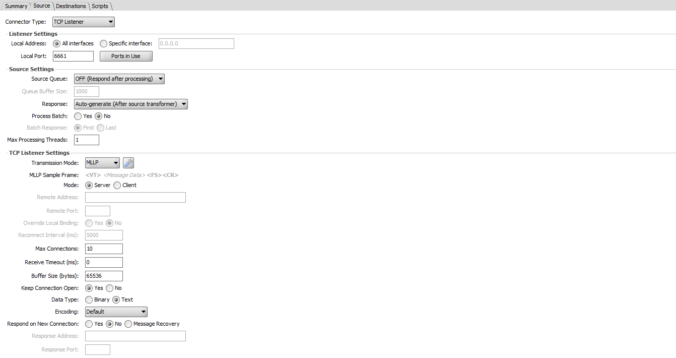The width and height of the screenshot is (676, 358).
Task: Set Process Batch to Yes
Action: (78, 116)
